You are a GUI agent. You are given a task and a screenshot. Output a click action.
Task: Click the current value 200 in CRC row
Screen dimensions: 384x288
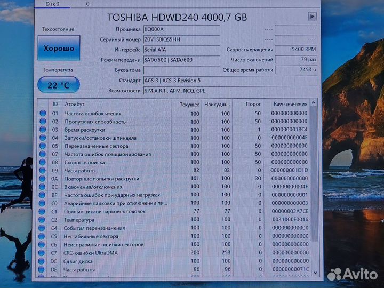[x=195, y=252]
